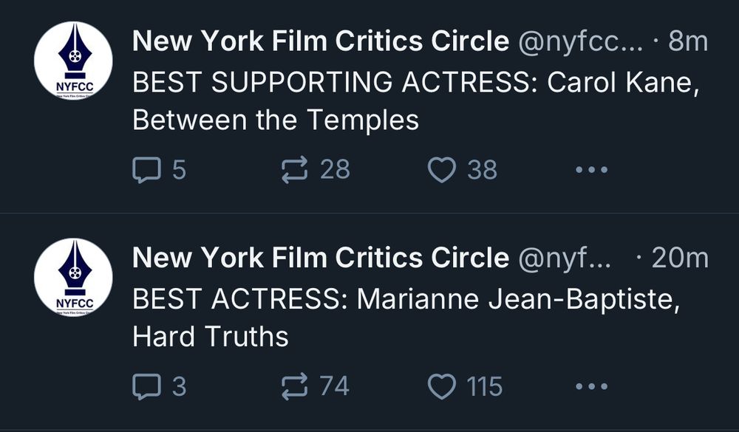
Task: Click the 115 like count
Action: [484, 387]
